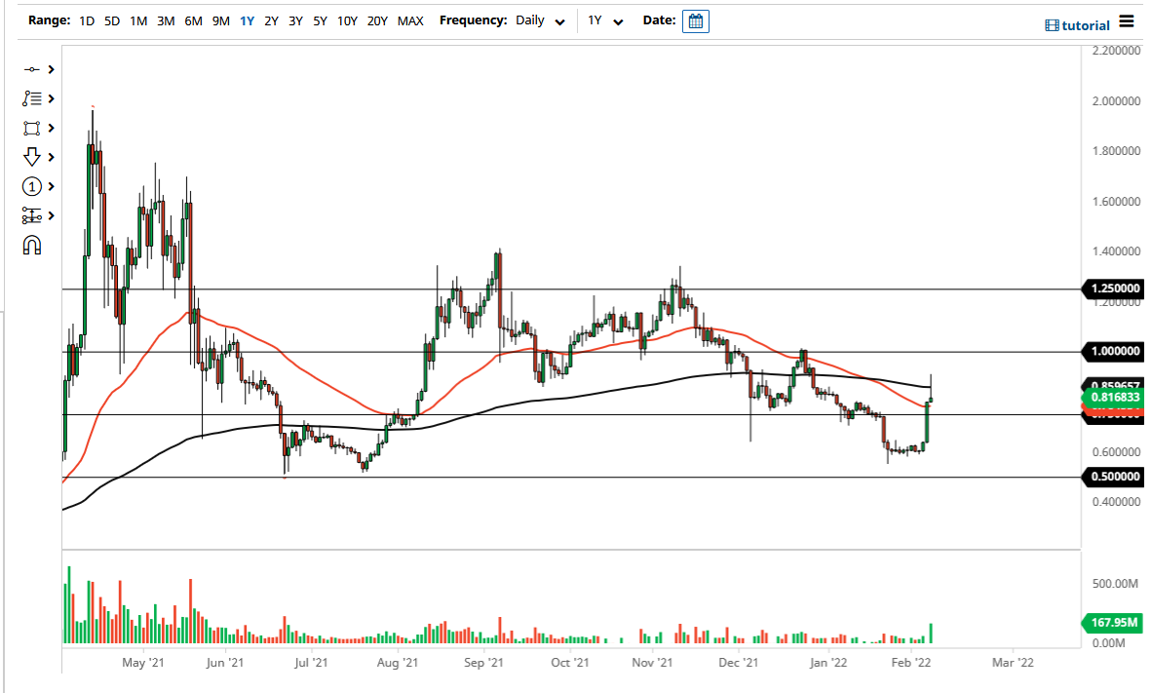Open the Frequency dropdown
Image resolution: width=1152 pixels, height=693 pixels.
(540, 20)
